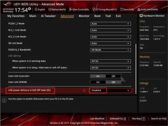
Task: Select PCIEX16_2 Bandwidth label
Action: (20, 50)
